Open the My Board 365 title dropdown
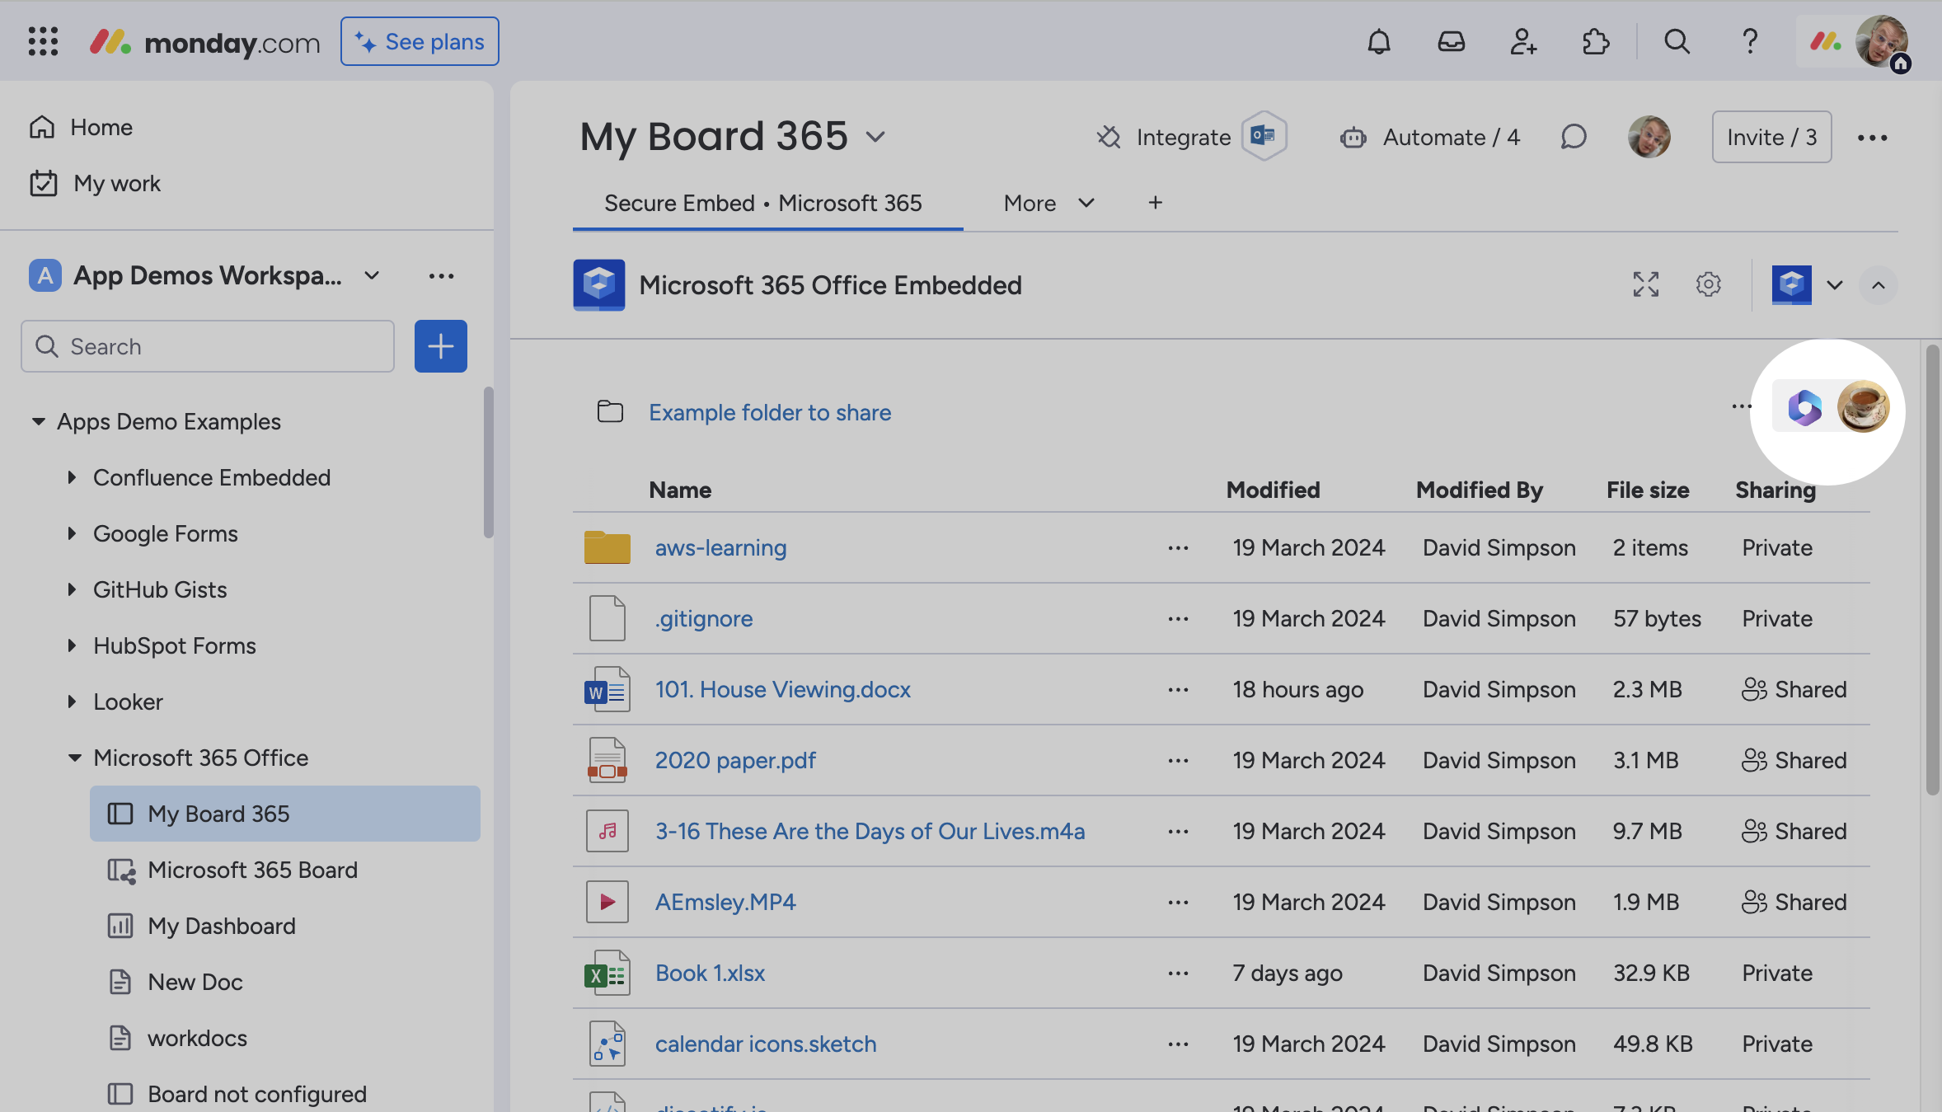Viewport: 1942px width, 1112px height. 875,137
